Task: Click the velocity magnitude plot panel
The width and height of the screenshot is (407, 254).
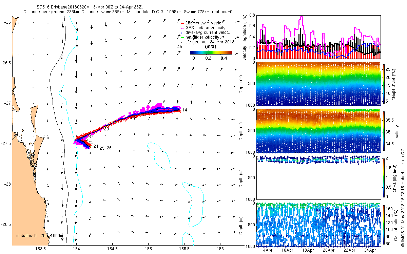Action: click(319, 37)
